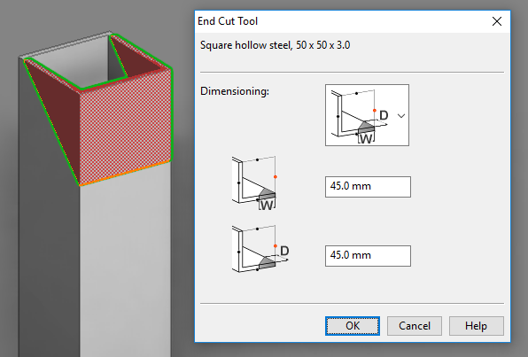Focus the W value field showing 45.0 mm
Image resolution: width=528 pixels, height=357 pixels.
tap(368, 187)
